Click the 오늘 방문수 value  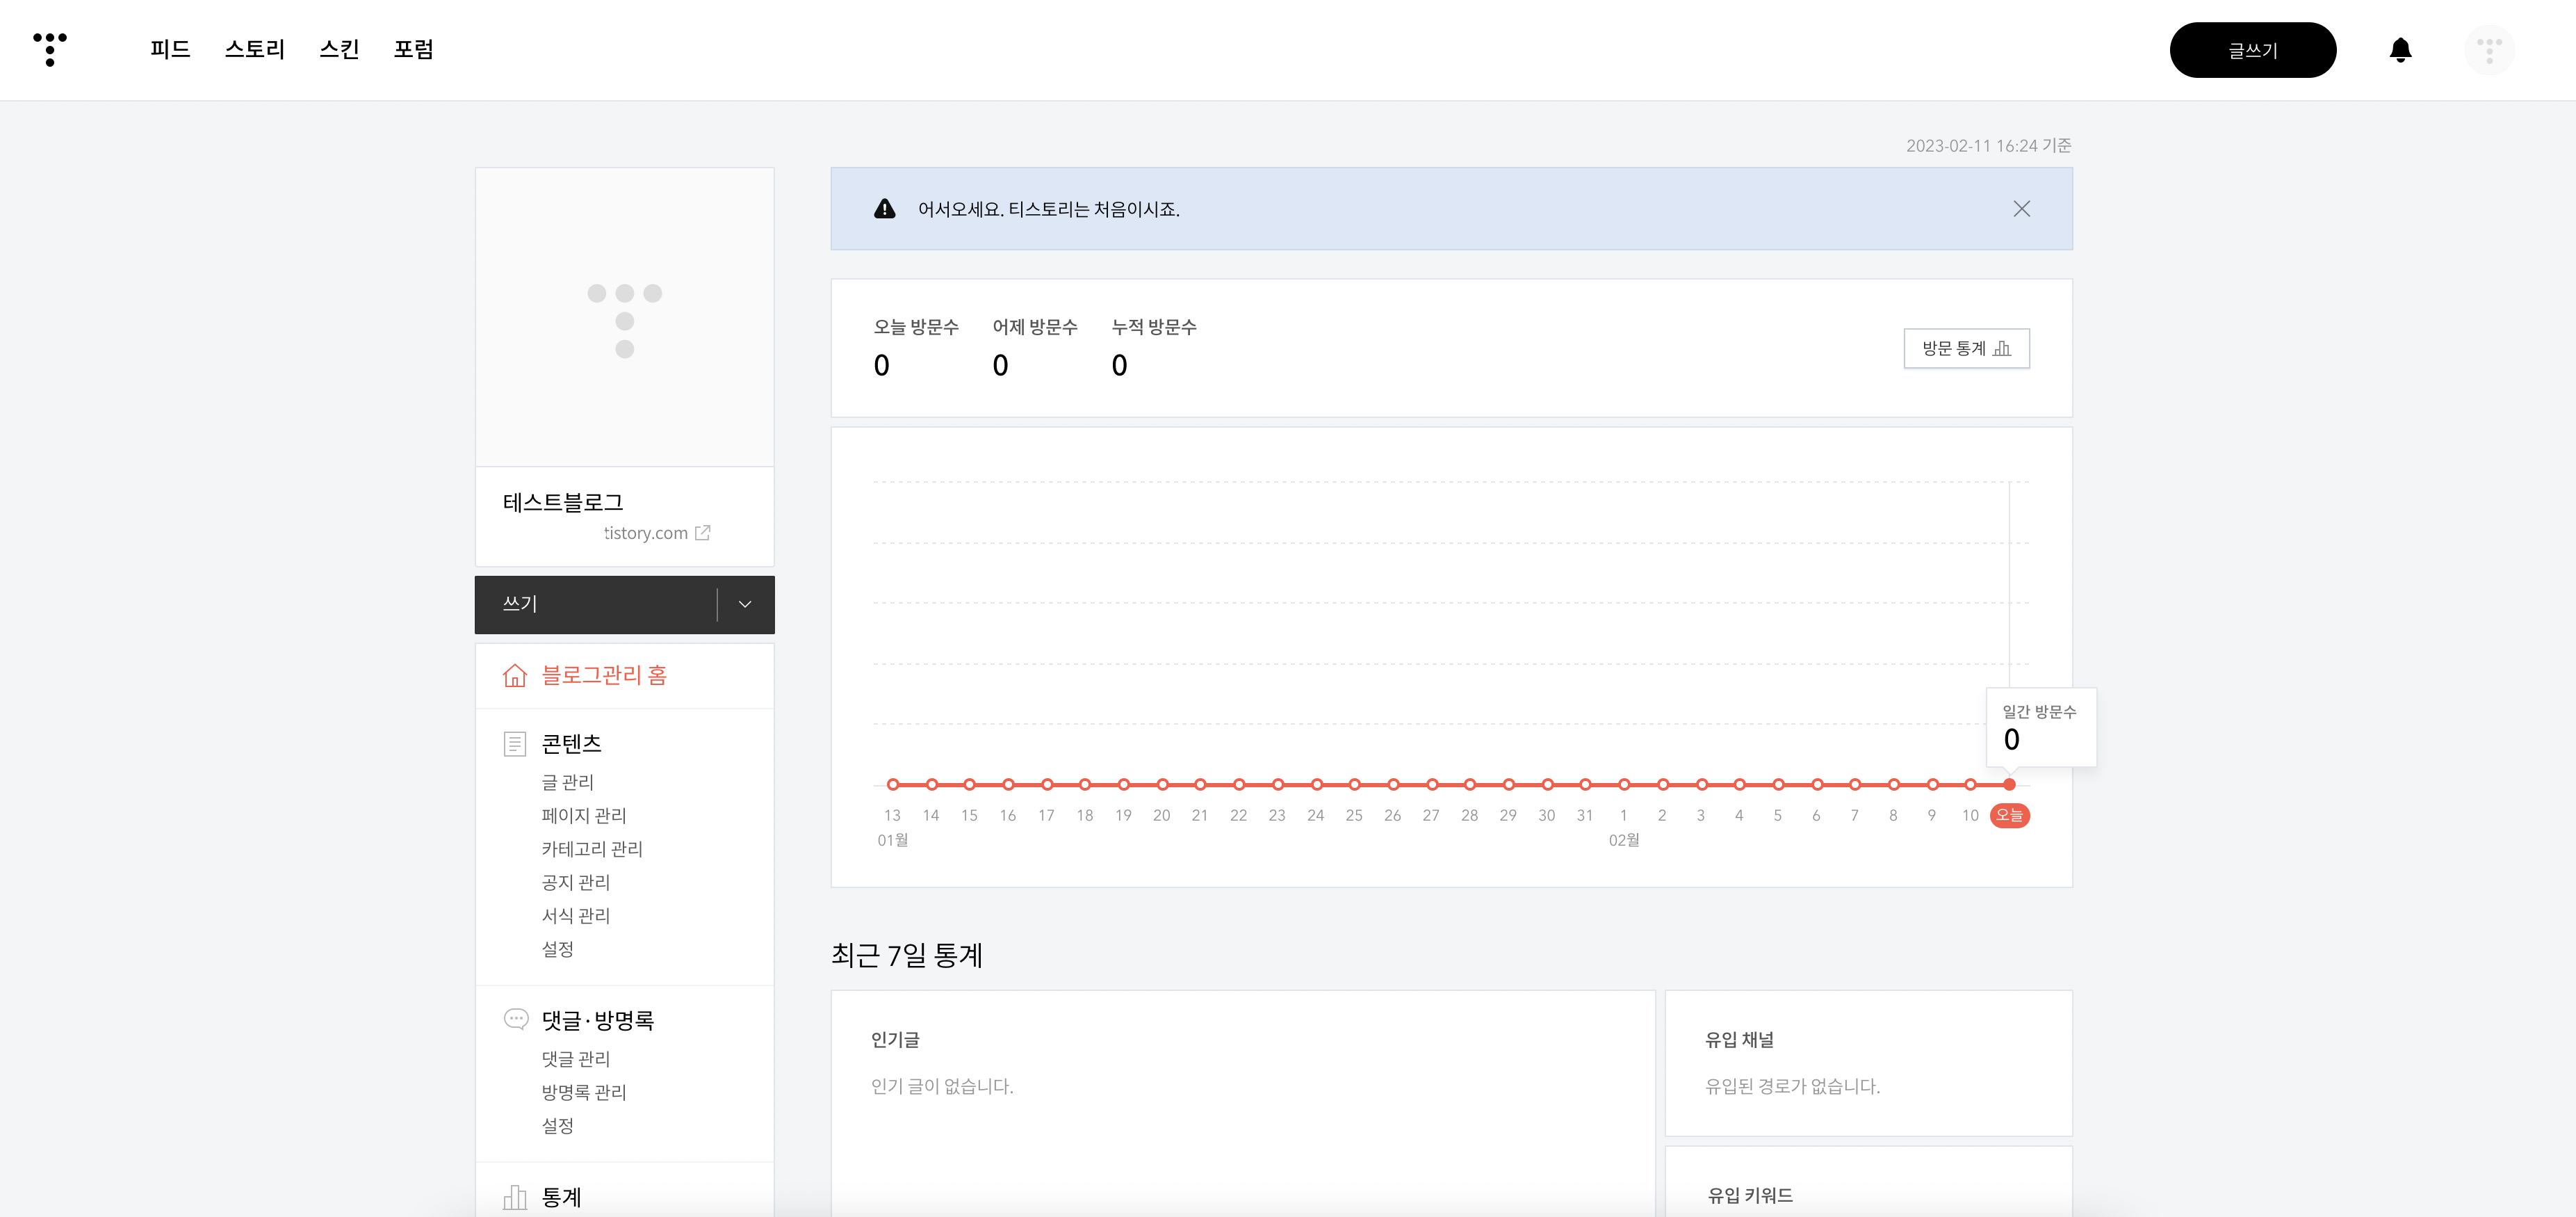click(x=881, y=365)
